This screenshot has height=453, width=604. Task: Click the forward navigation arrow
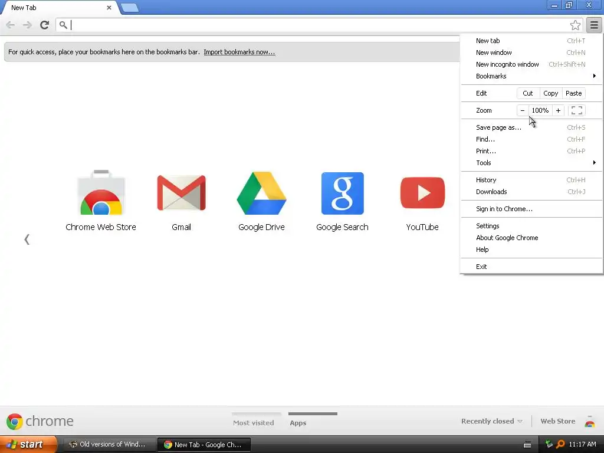27,25
